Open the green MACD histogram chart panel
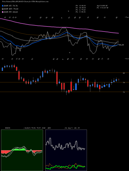129x171 pixels. pos(22,150)
